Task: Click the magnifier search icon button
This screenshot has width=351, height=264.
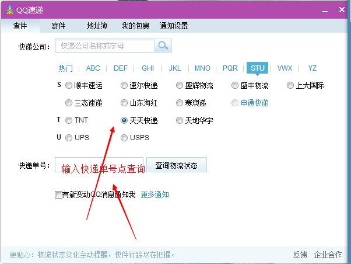Action: (x=163, y=46)
